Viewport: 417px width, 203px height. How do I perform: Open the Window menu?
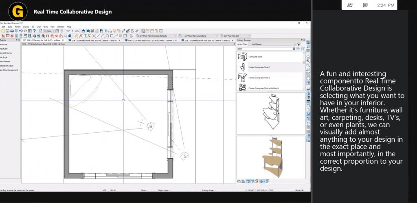pyautogui.click(x=61, y=27)
